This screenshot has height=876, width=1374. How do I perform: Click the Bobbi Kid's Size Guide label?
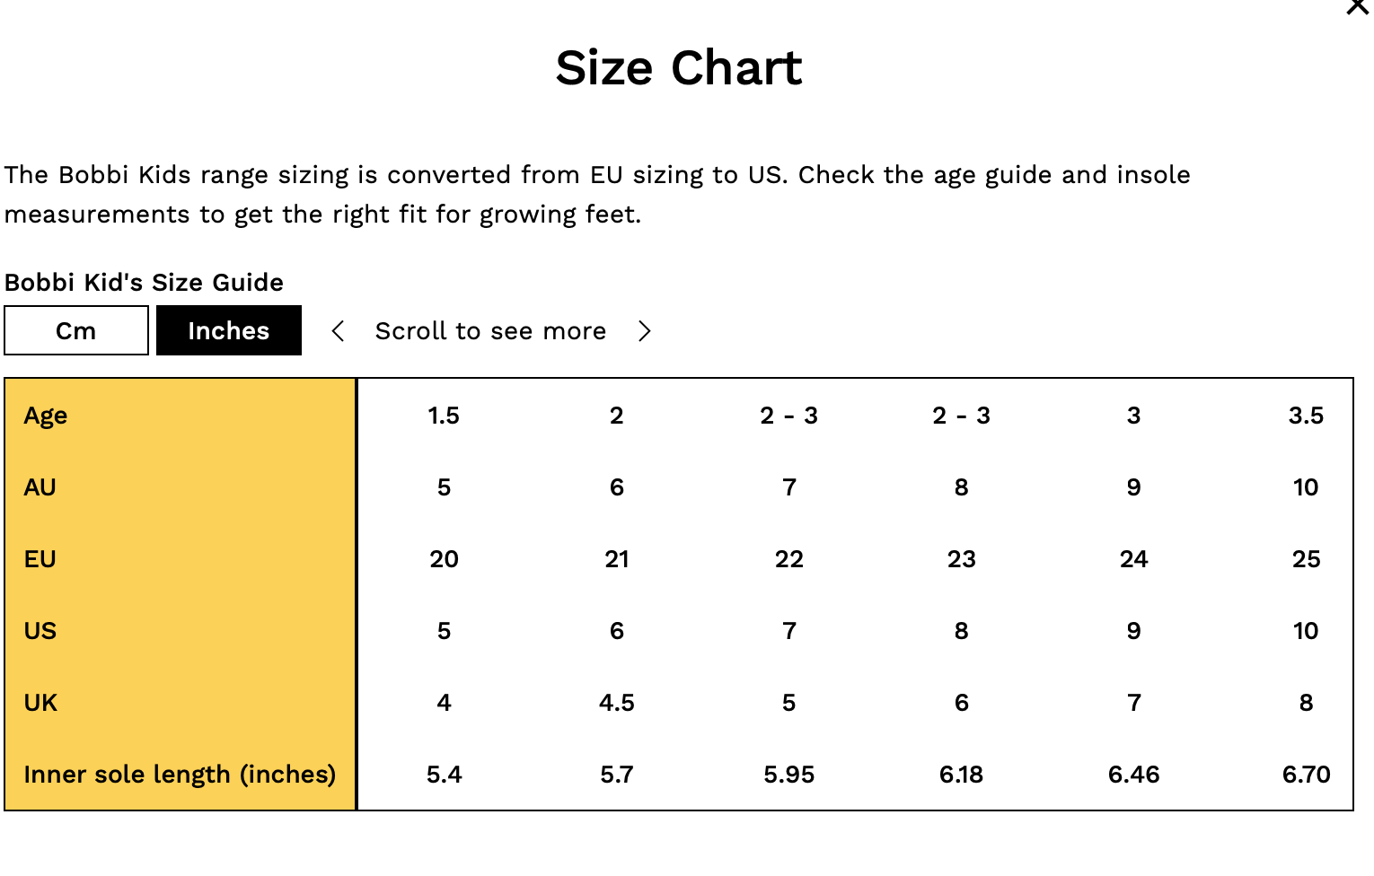tap(144, 283)
